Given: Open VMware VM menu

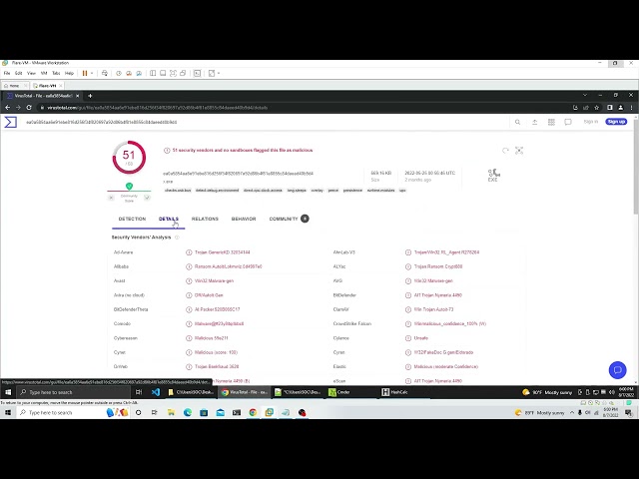Looking at the screenshot, I should pos(44,73).
